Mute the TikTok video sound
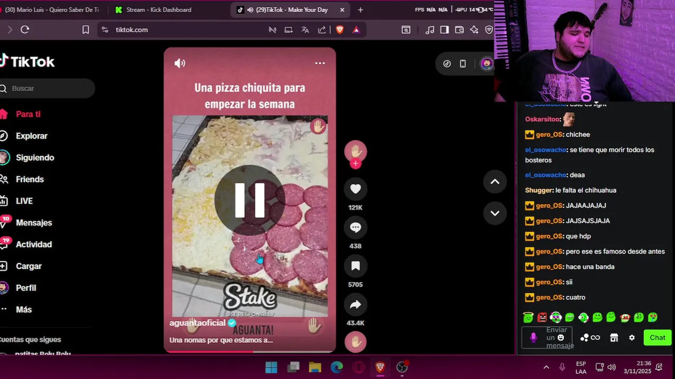The width and height of the screenshot is (675, 379). pos(180,63)
